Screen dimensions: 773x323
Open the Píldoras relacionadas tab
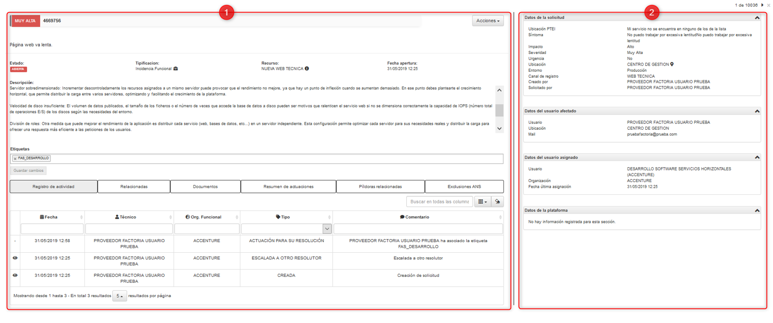[380, 187]
